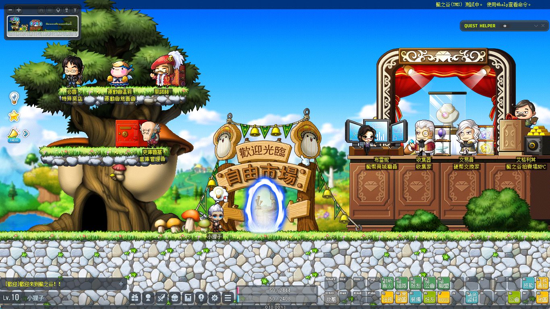Click the 技能 skill shortcut button
This screenshot has width=550, height=309.
[x=528, y=283]
